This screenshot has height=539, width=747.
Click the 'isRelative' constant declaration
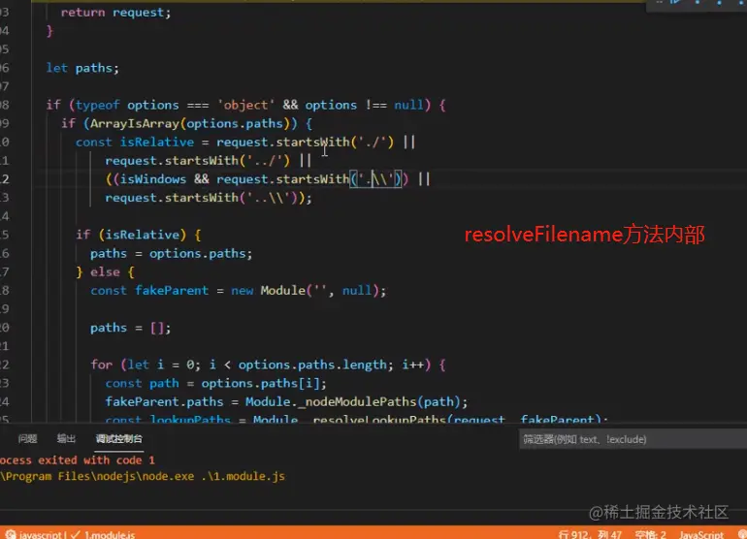[157, 142]
